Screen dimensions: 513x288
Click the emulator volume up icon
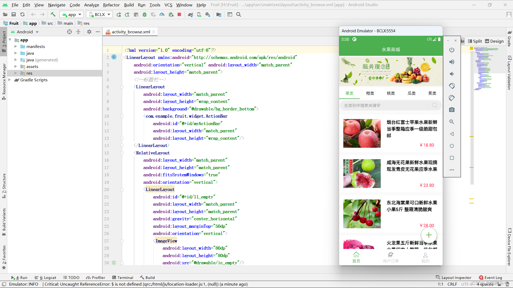[452, 62]
